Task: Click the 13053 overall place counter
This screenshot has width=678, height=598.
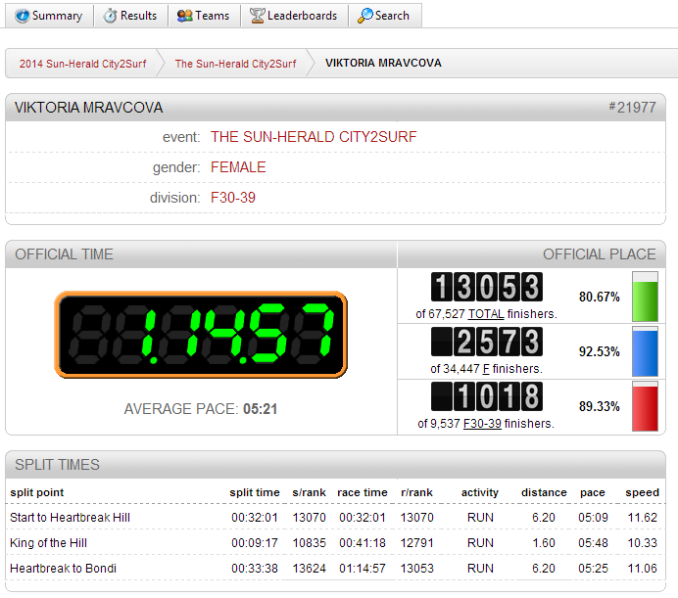Action: pos(486,287)
